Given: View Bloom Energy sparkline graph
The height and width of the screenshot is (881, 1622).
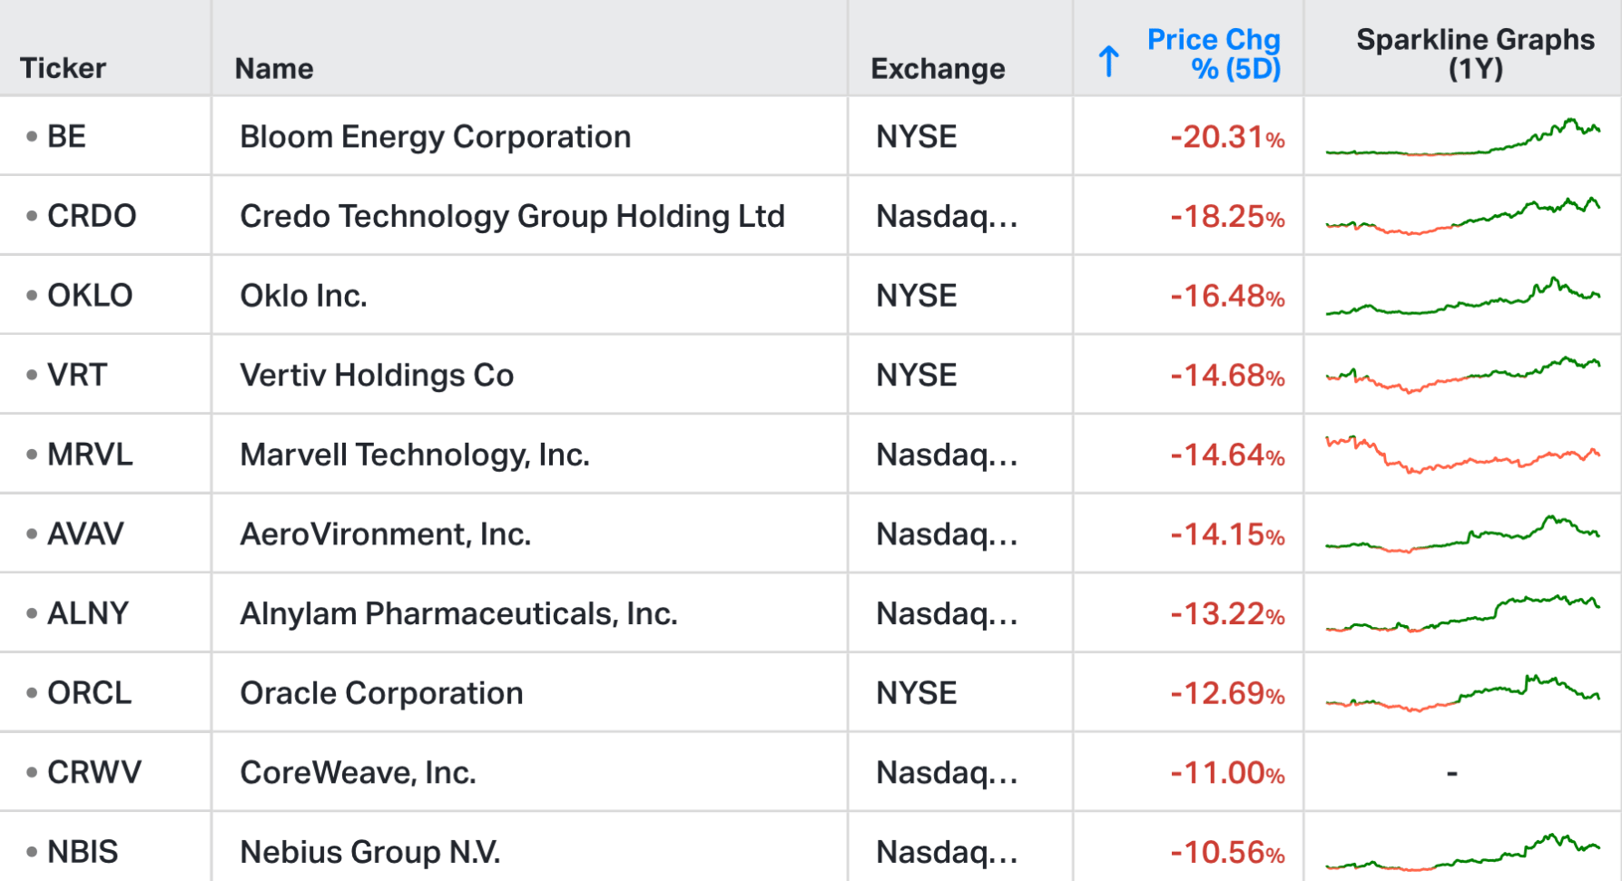Looking at the screenshot, I should tap(1462, 139).
